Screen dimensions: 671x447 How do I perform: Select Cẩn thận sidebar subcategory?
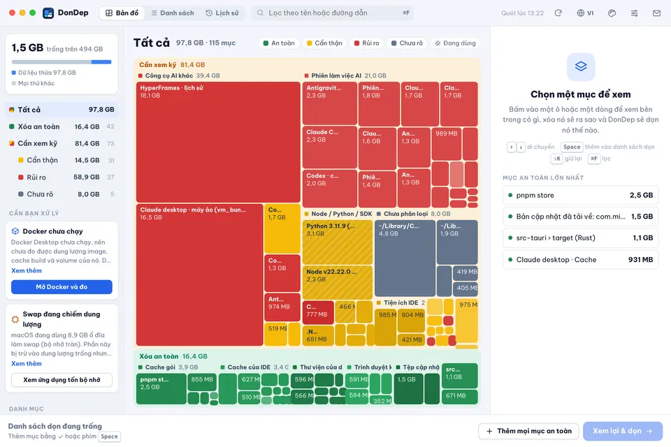coord(62,160)
